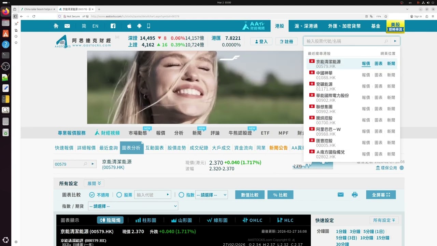Open the MPF menu item
Image resolution: width=437 pixels, height=246 pixels.
(x=283, y=133)
